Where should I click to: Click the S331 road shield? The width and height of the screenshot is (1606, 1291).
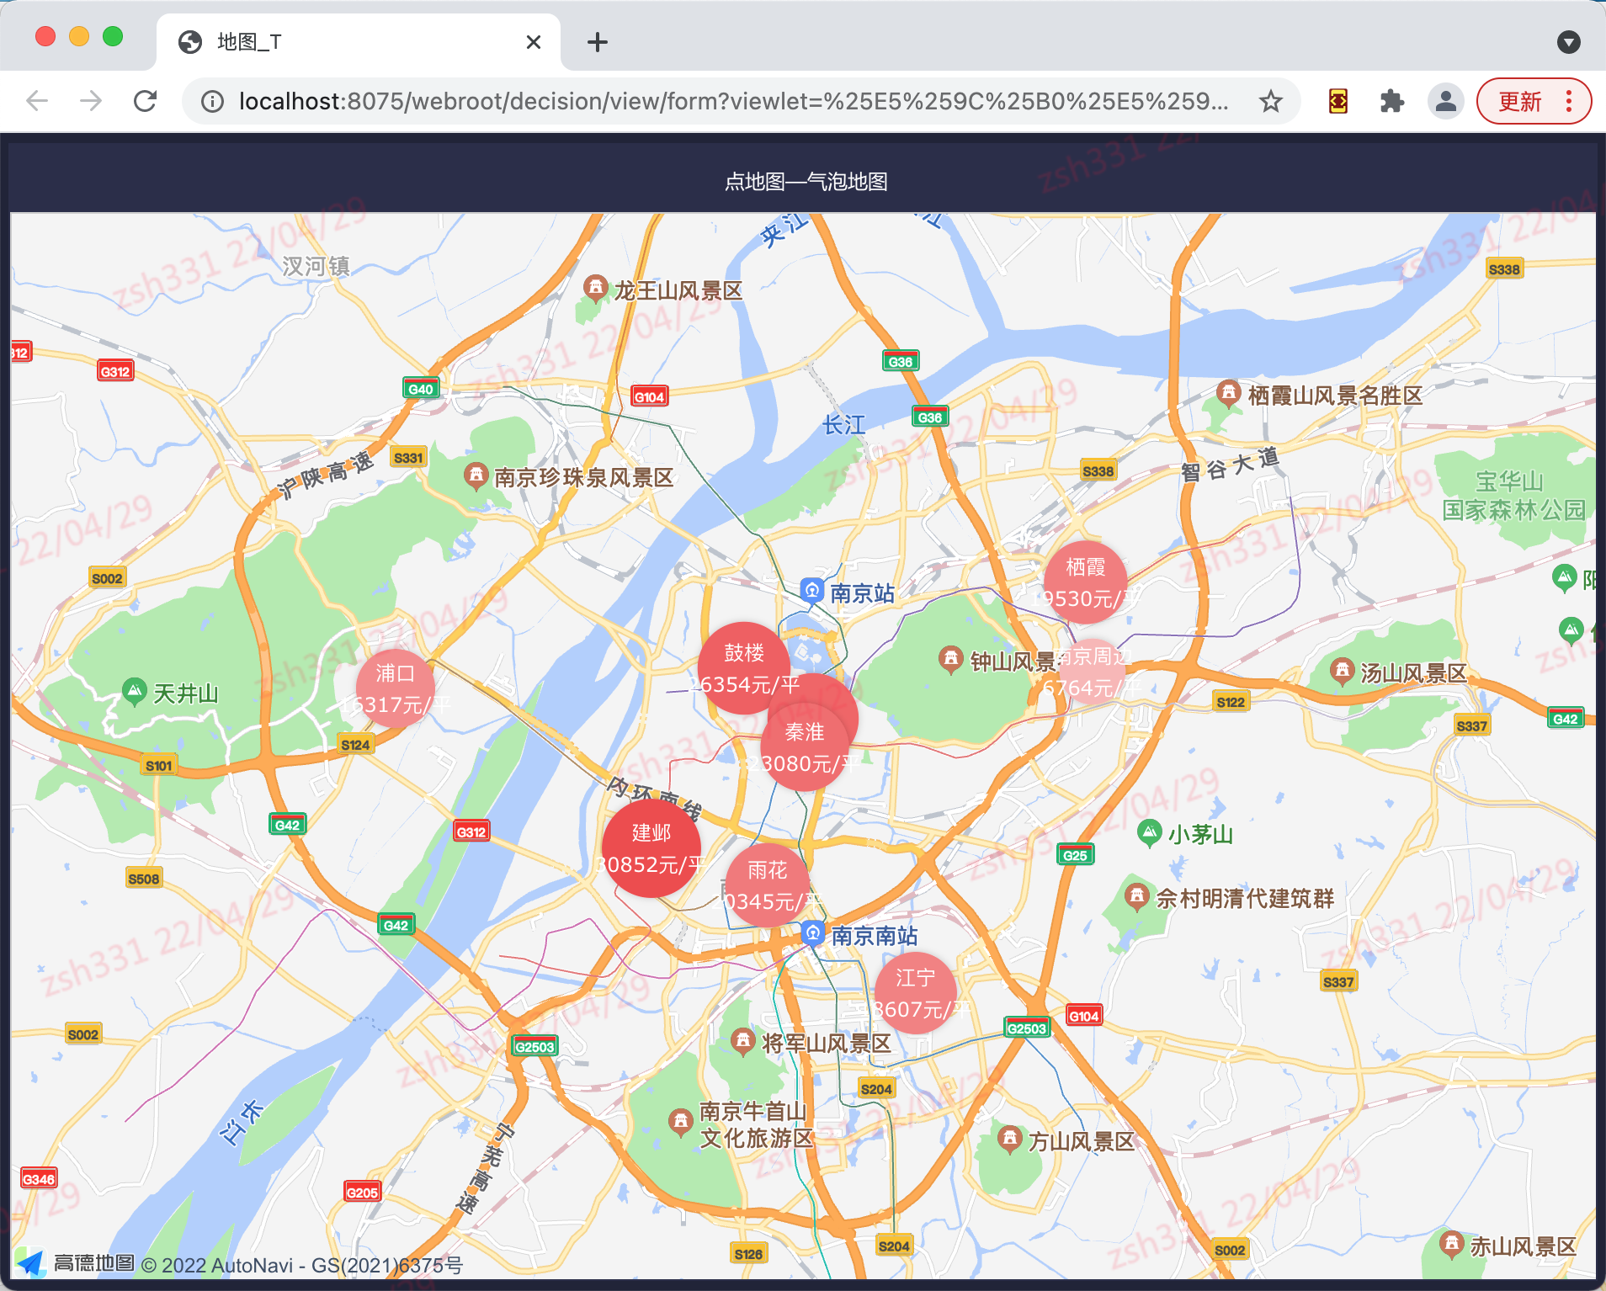click(408, 458)
